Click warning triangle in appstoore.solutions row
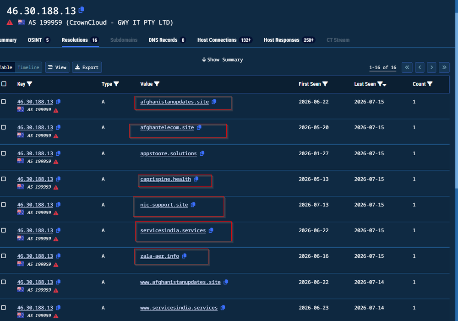 [x=56, y=162]
